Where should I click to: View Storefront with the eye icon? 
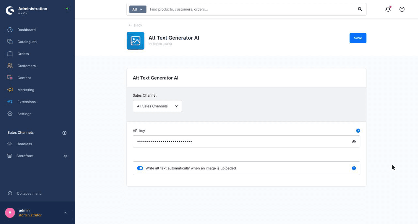point(66,156)
